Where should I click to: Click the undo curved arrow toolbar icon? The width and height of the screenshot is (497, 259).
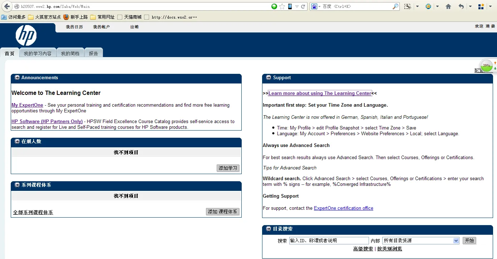pos(461,6)
